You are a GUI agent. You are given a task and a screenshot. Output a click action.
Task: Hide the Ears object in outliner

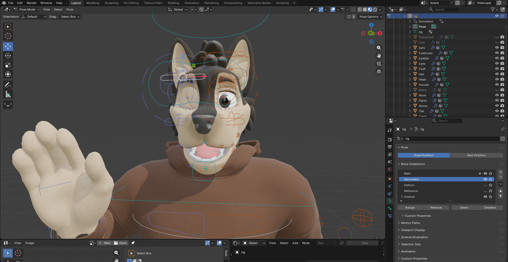click(x=497, y=48)
